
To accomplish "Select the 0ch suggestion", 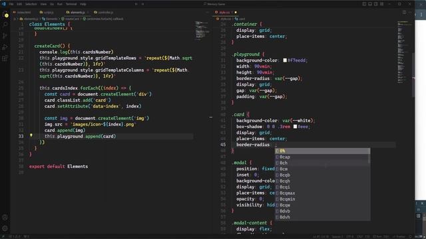I will click(322, 163).
